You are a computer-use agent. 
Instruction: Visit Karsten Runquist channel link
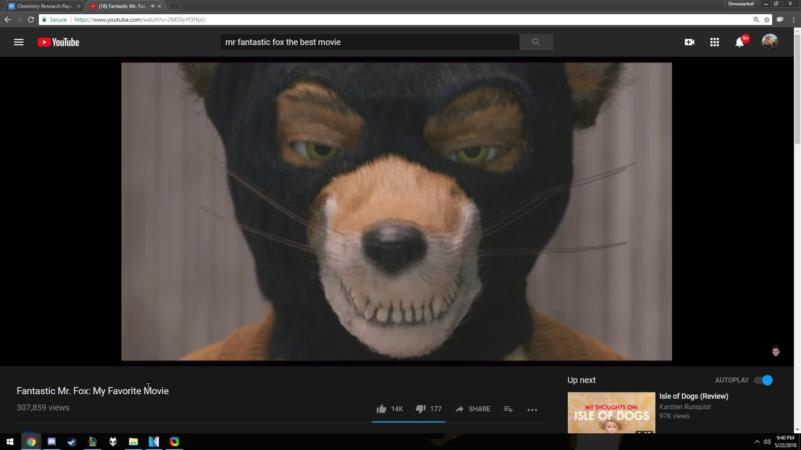[x=685, y=407]
